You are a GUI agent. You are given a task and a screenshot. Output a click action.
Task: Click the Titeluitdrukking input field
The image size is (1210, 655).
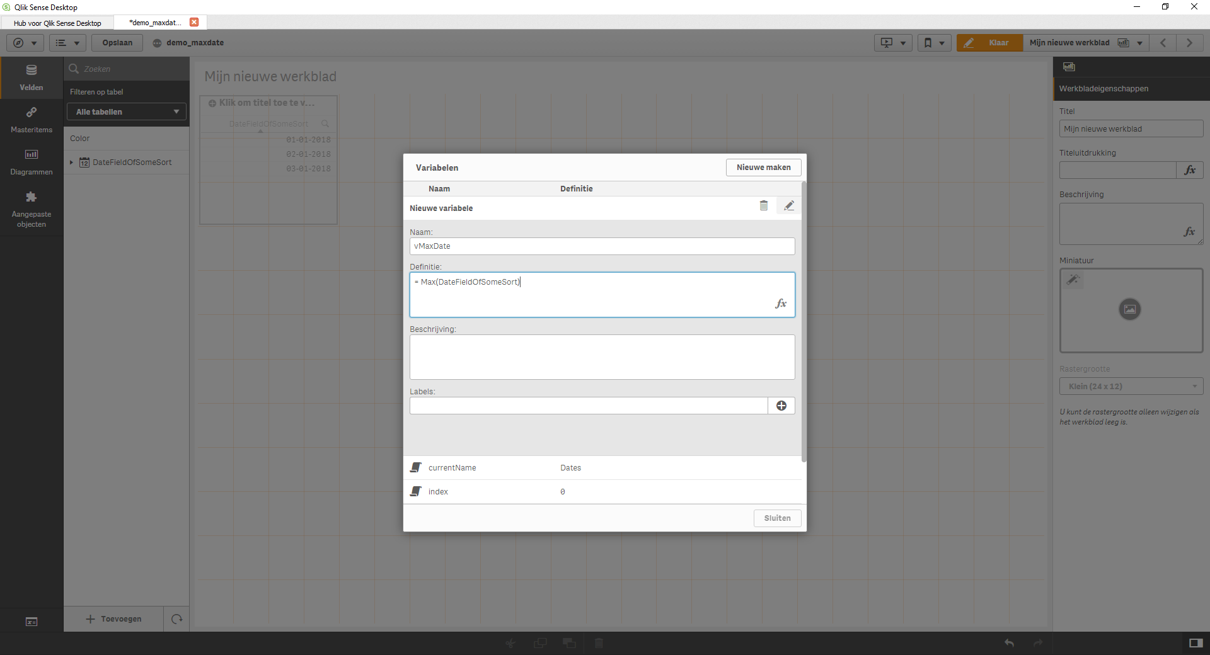click(x=1118, y=170)
